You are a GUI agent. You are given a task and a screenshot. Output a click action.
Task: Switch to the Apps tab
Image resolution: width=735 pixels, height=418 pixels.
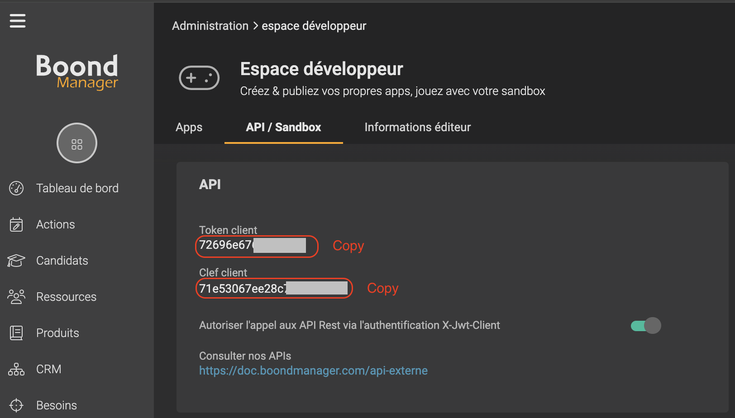(189, 127)
